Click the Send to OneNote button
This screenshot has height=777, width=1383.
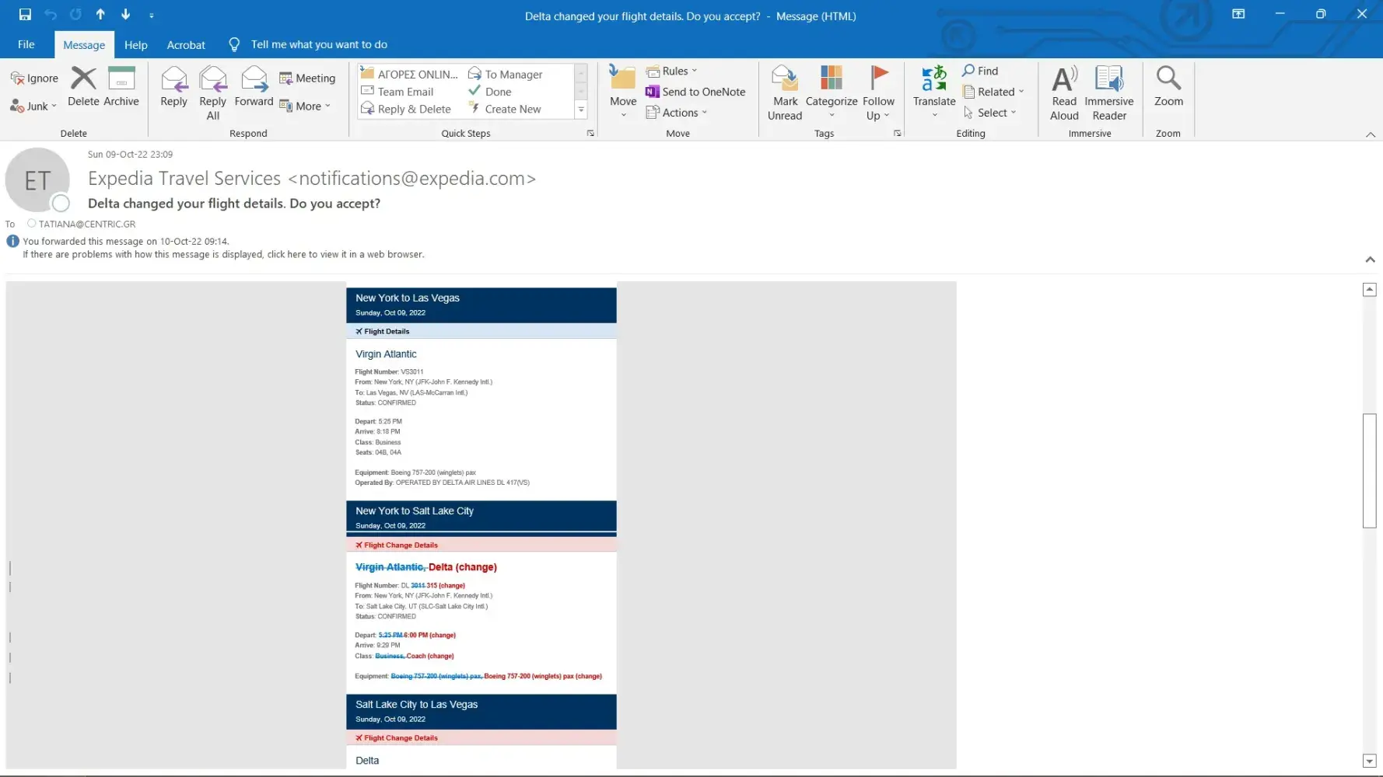click(696, 92)
